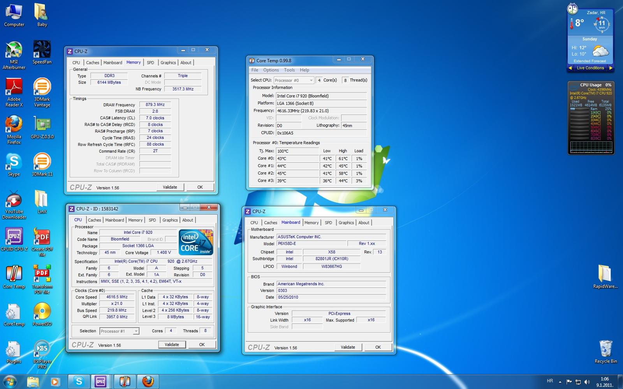Open Extended Forecast link in weather gadget
Screen dimensions: 623x389
590,61
